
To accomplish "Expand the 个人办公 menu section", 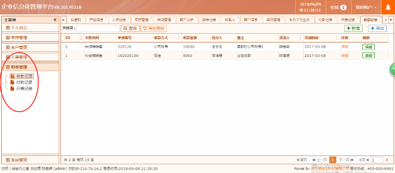I will [x=30, y=28].
